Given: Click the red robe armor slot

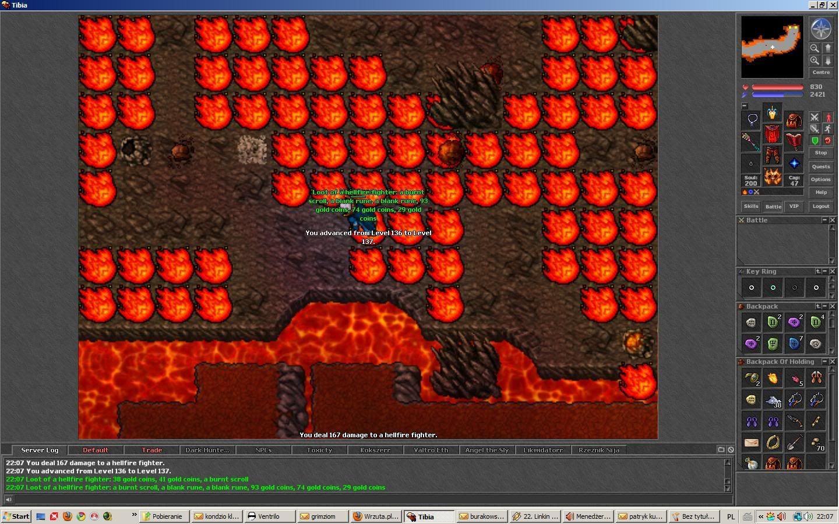Looking at the screenshot, I should pyautogui.click(x=773, y=133).
